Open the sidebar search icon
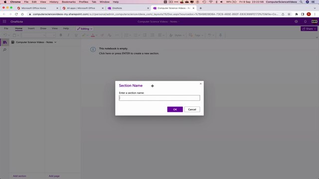 pos(4,50)
